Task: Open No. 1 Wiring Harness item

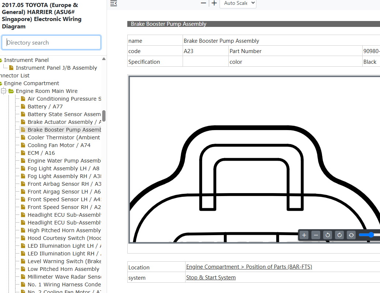Action: coord(64,285)
